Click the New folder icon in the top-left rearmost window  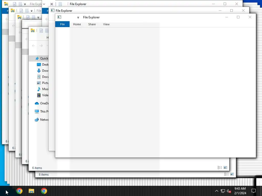(x=20, y=4)
